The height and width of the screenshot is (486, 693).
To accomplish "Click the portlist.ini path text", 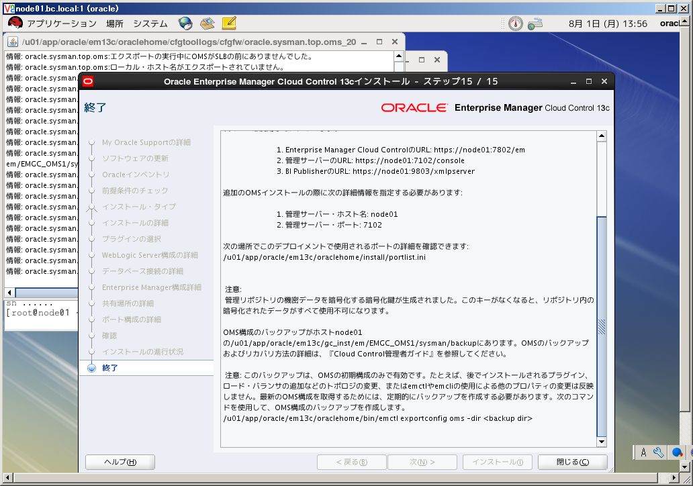I will click(324, 257).
